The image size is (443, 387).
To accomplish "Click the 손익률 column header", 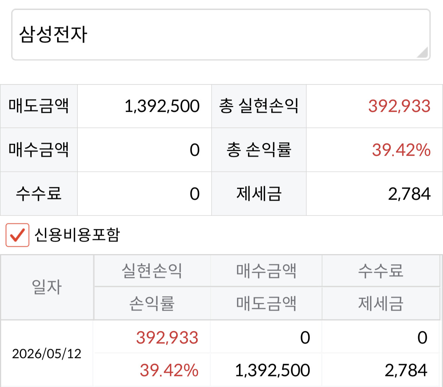I will 152,303.
